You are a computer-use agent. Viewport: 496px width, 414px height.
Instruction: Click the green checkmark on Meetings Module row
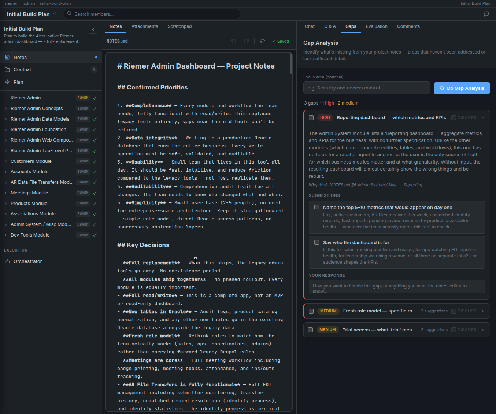coord(95,193)
